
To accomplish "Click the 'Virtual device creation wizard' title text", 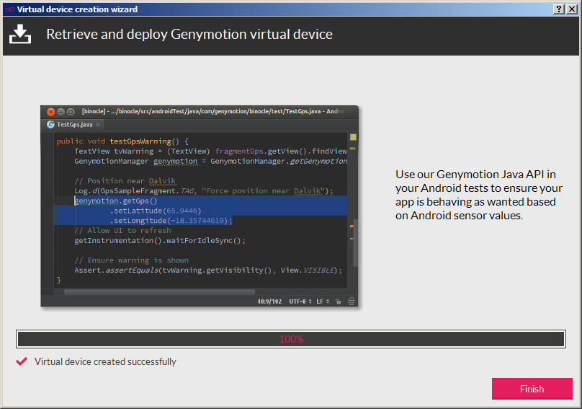I will (77, 9).
